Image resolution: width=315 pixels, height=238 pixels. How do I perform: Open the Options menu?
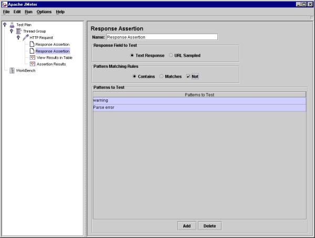point(44,12)
